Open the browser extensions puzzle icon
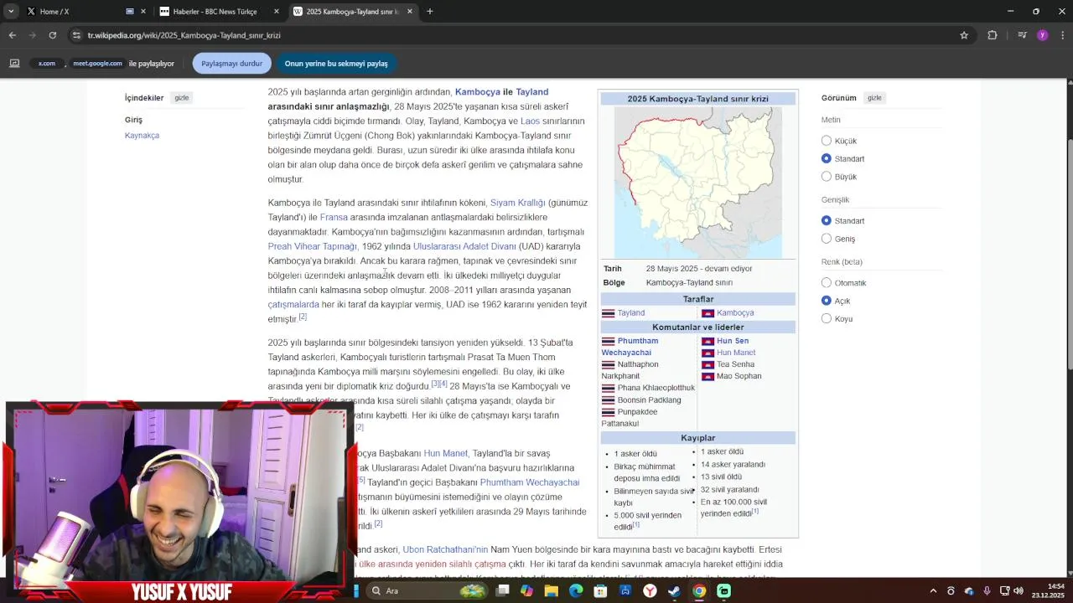 coord(993,35)
